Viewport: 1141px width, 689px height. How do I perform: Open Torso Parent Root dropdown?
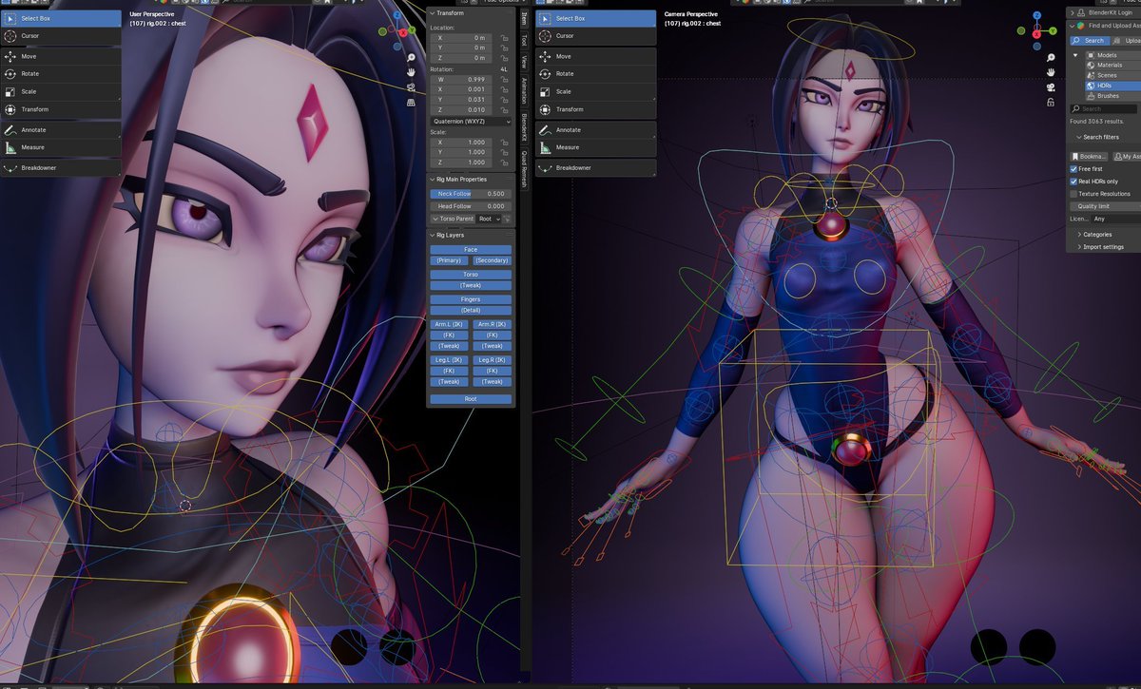coord(489,219)
